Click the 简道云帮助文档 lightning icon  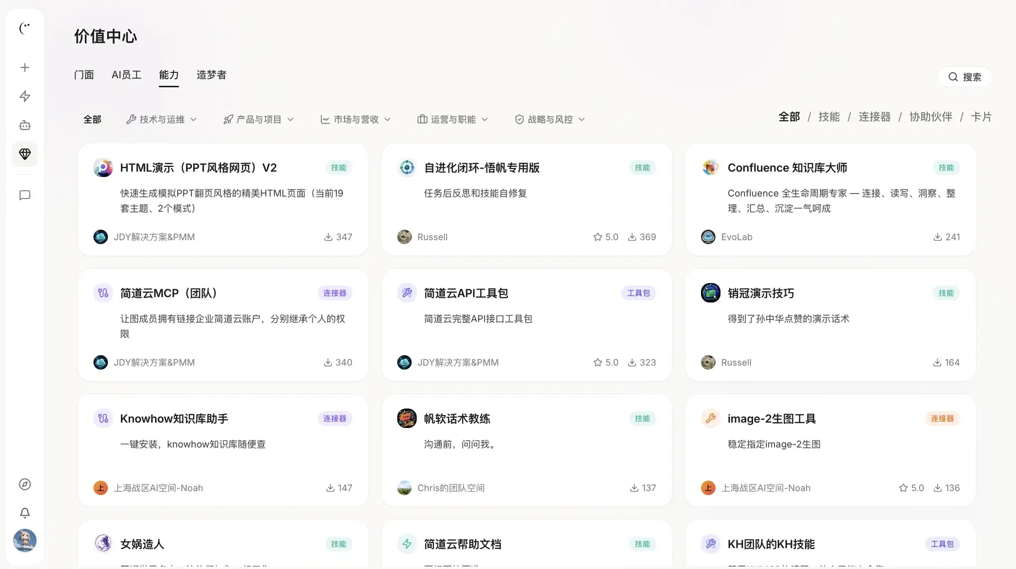pos(406,544)
